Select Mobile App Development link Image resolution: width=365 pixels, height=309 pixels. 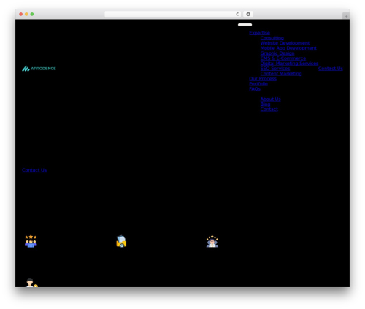[288, 48]
